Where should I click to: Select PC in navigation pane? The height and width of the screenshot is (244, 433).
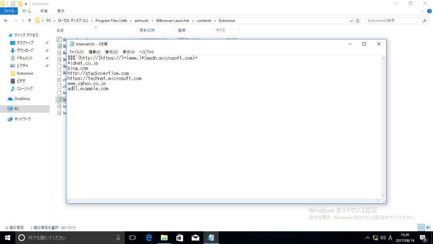tap(16, 109)
